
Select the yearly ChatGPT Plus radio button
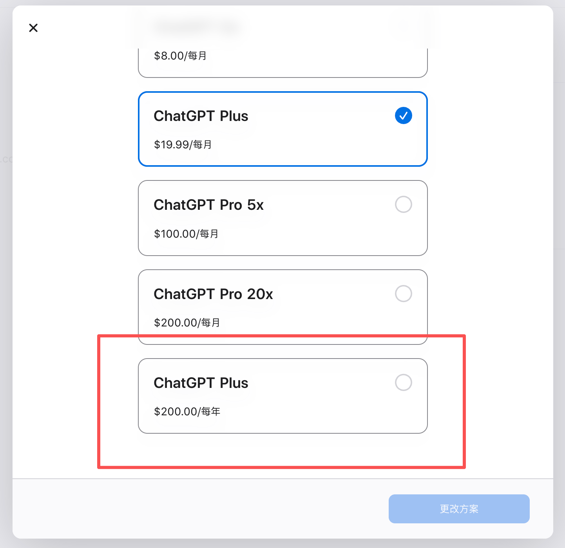point(403,382)
